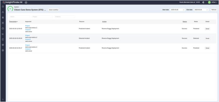Click Predicted Incident in the 11:55:43 row
The height and width of the screenshot is (102, 219).
84,29
